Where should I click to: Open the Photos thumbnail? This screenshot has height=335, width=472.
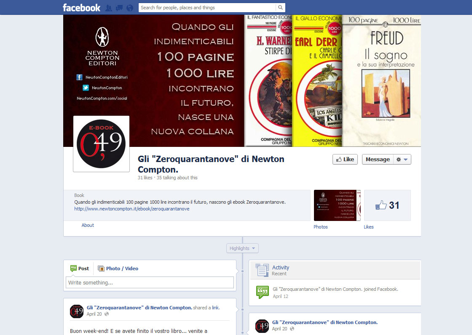click(337, 205)
